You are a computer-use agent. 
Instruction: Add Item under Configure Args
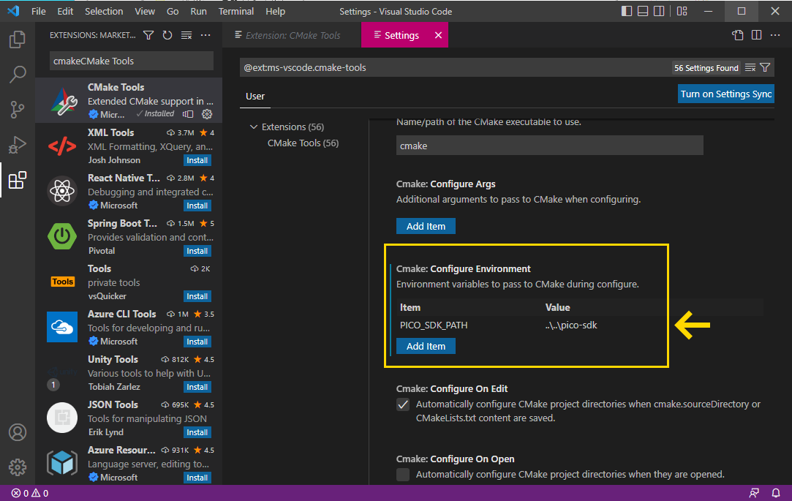[426, 226]
